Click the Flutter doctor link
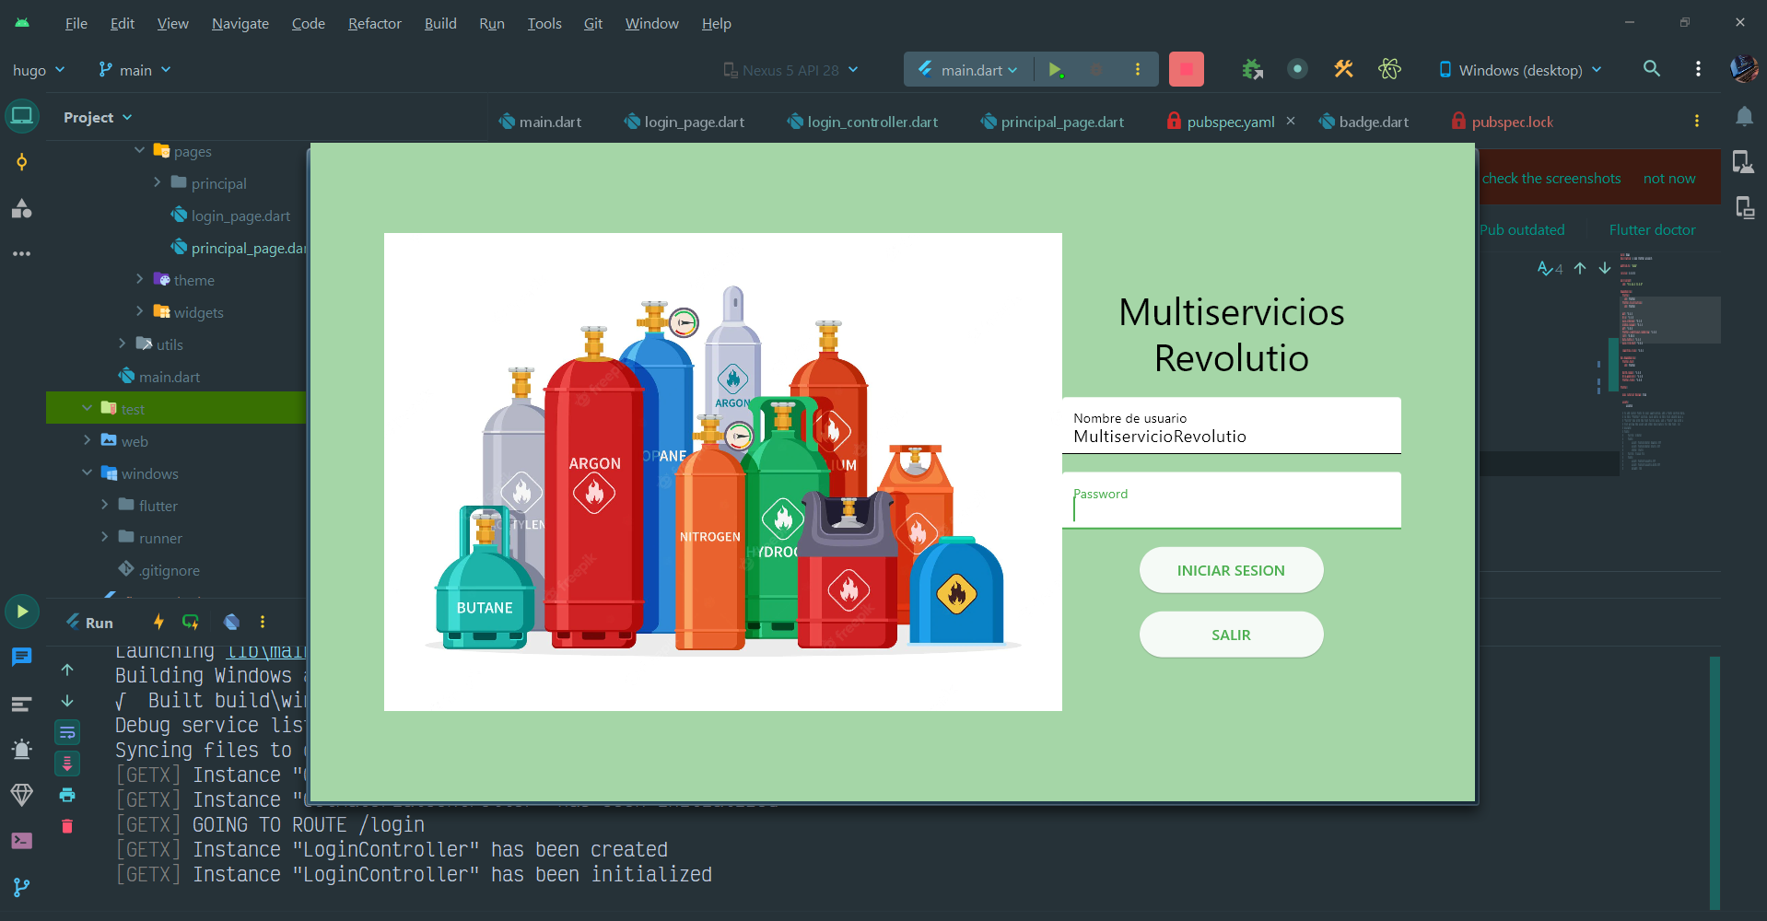 click(1652, 230)
